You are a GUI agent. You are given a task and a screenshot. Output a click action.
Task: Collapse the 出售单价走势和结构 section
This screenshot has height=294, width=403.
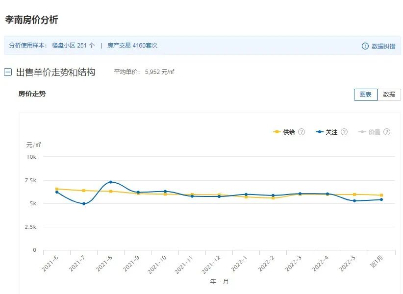click(8, 72)
